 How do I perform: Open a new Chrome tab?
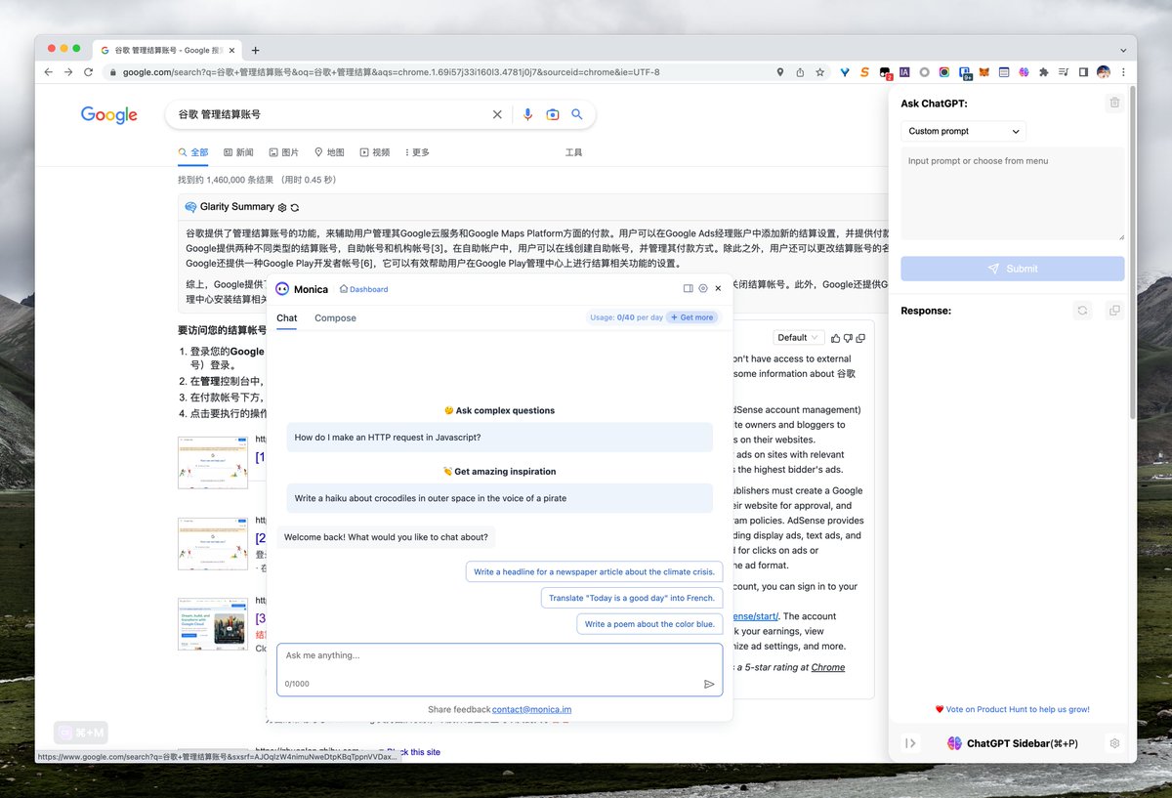255,50
